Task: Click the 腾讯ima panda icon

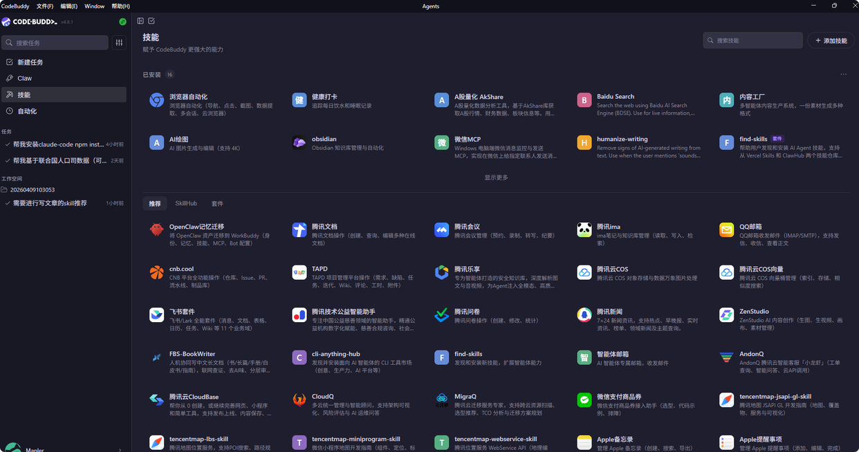Action: (584, 230)
